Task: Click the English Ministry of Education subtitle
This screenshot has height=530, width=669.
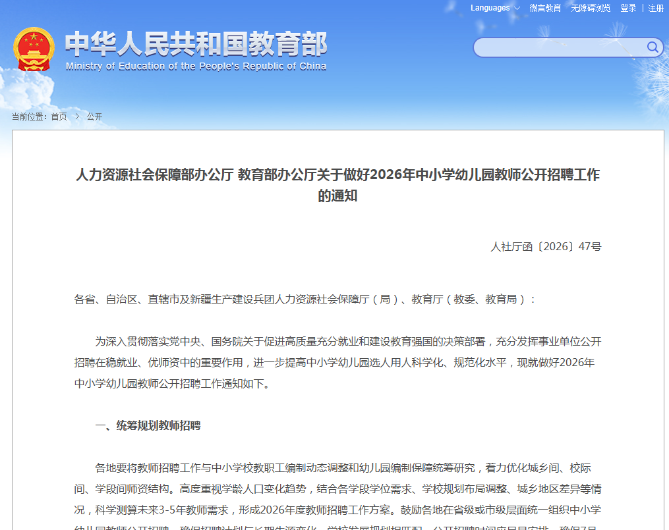Action: [196, 66]
